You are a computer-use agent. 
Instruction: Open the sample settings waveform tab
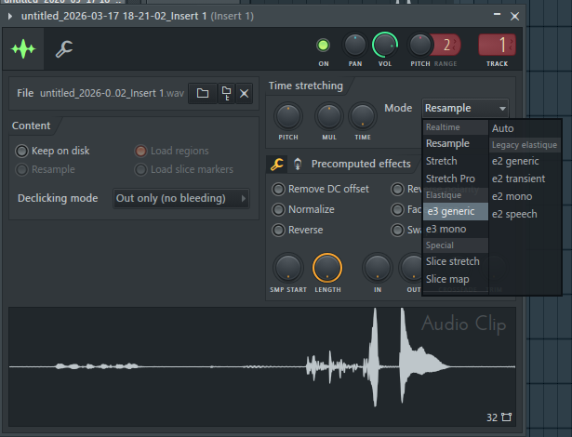23,49
